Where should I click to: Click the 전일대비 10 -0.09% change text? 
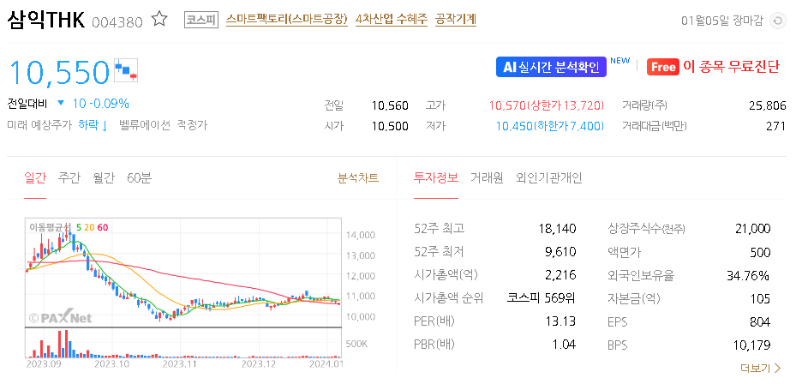[x=68, y=104]
